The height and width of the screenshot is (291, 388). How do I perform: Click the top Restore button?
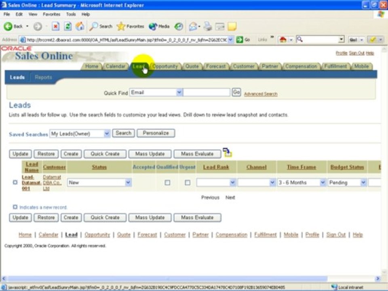point(46,154)
